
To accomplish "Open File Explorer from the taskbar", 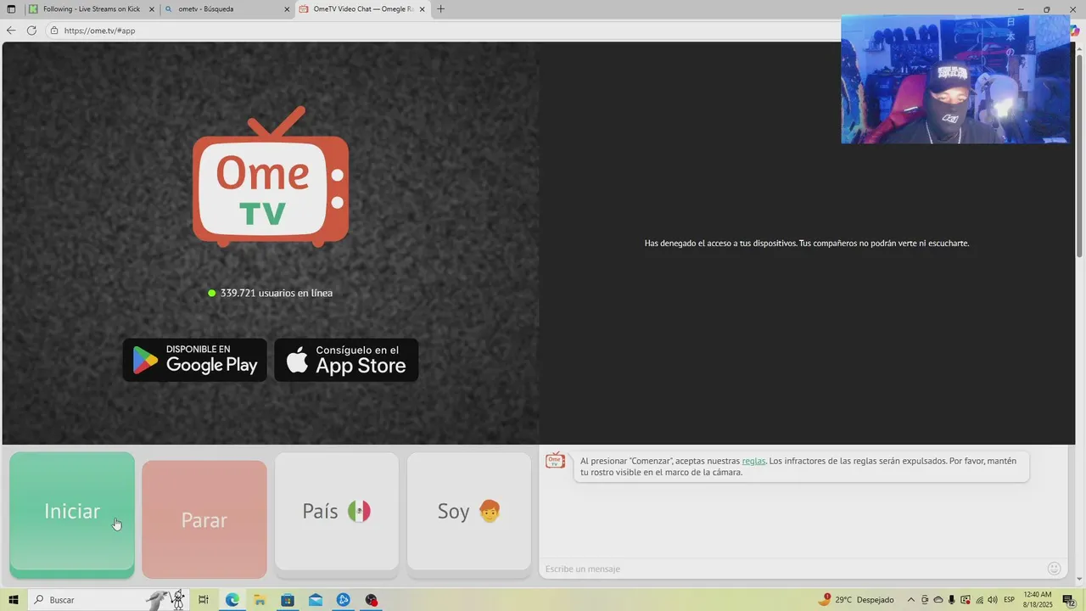I will coord(260,600).
